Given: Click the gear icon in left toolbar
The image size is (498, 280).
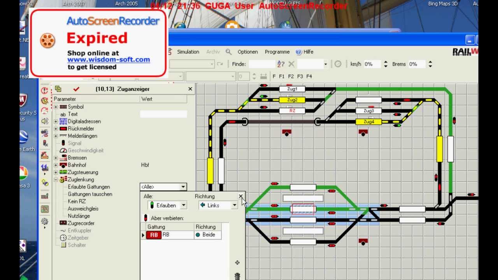Looking at the screenshot, I should [45, 221].
